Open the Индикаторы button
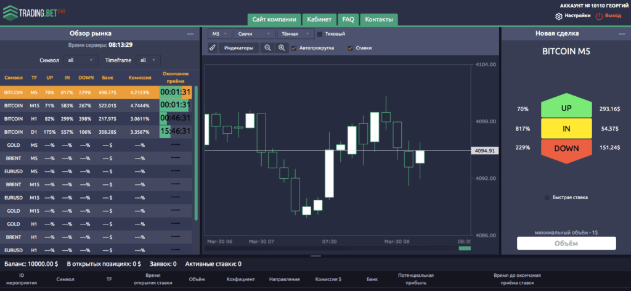This screenshot has height=291, width=631. click(238, 47)
